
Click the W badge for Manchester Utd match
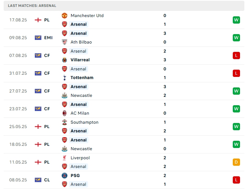tap(236, 20)
